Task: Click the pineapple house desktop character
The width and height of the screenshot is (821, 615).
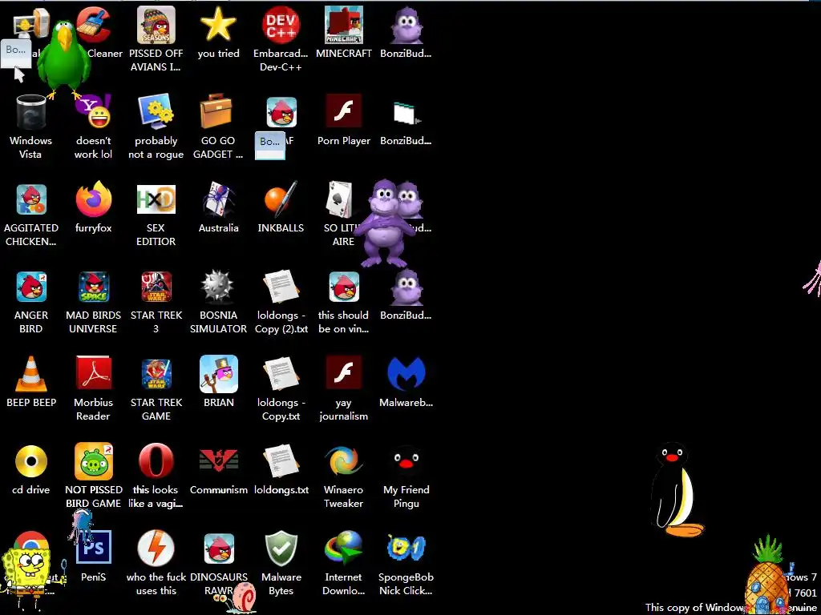Action: pos(767,575)
